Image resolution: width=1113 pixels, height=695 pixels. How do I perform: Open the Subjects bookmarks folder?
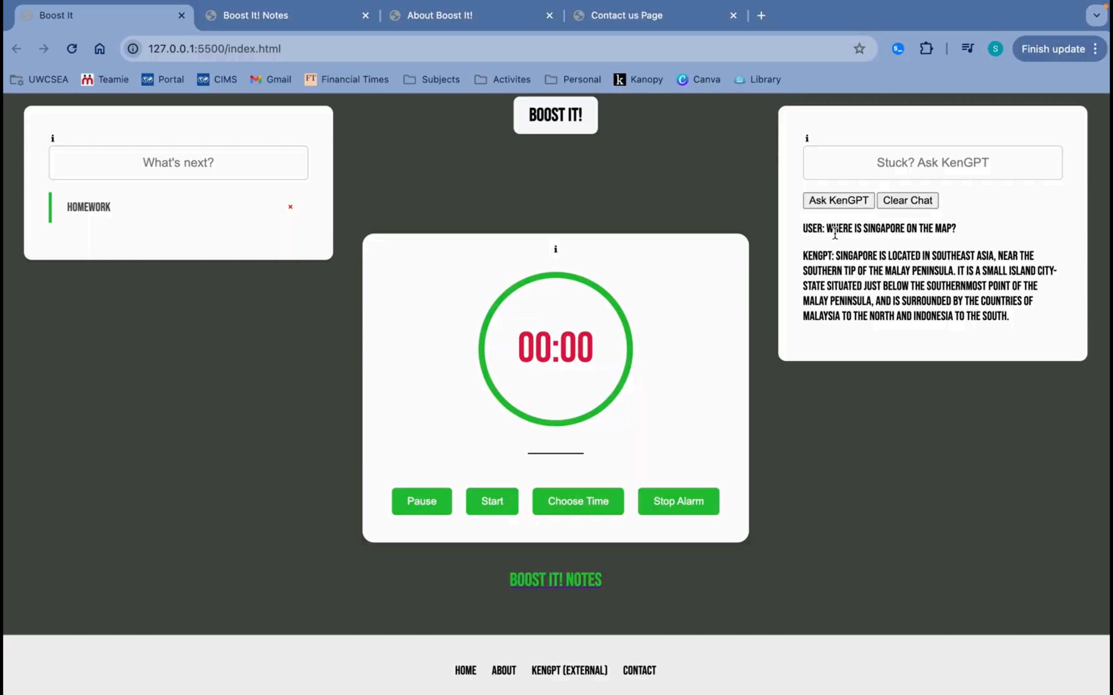[432, 79]
